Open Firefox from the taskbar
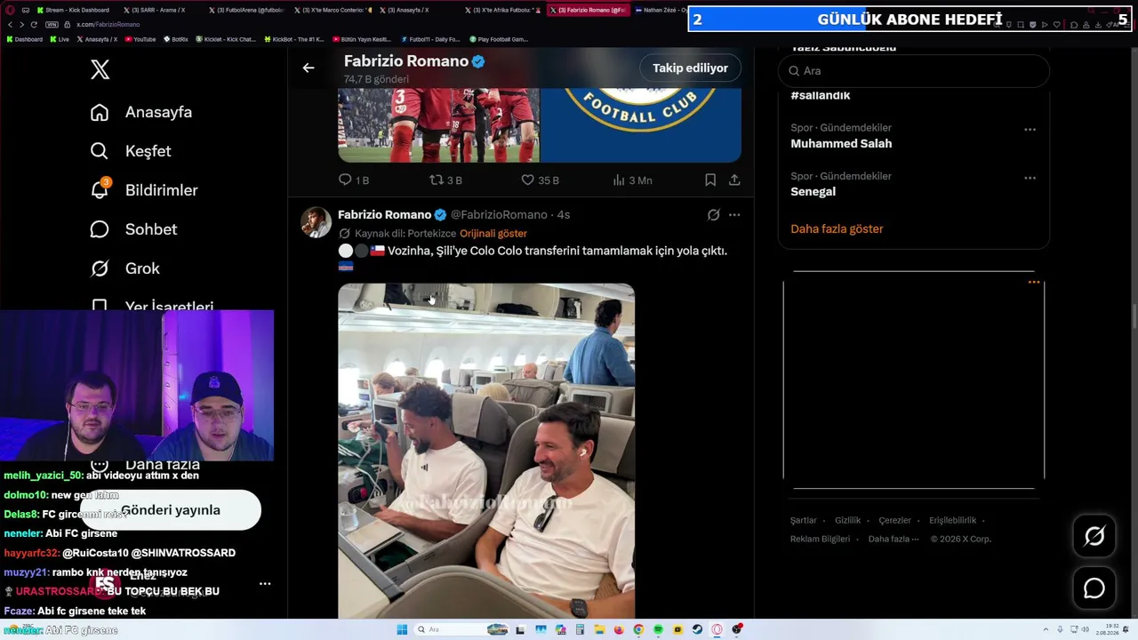The image size is (1138, 640). click(x=619, y=630)
